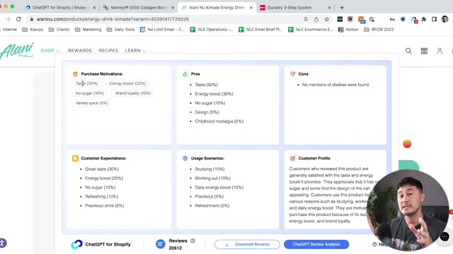
Task: Open the No Limit Email bookmark
Action: coord(162,30)
